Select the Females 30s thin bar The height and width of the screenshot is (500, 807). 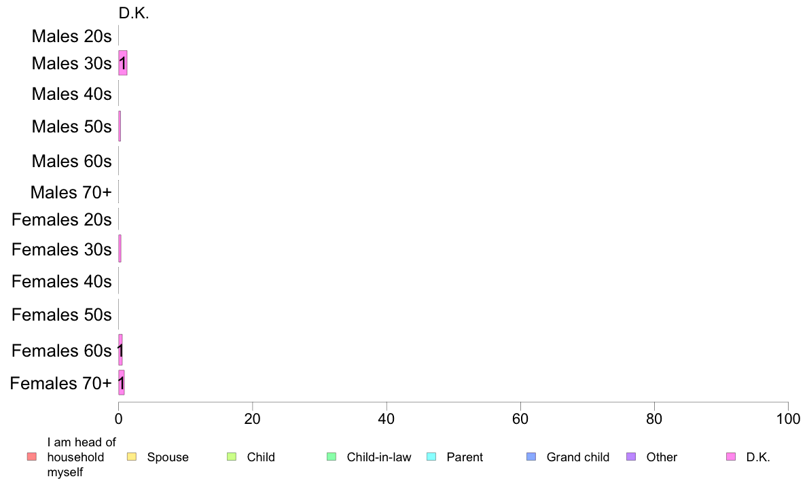point(120,249)
